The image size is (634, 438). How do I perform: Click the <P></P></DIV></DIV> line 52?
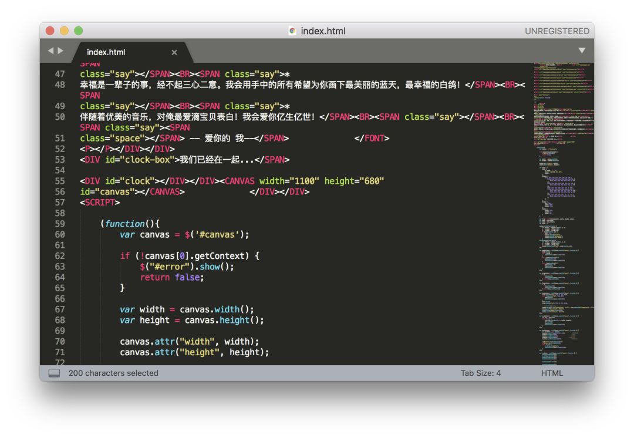[x=127, y=149]
